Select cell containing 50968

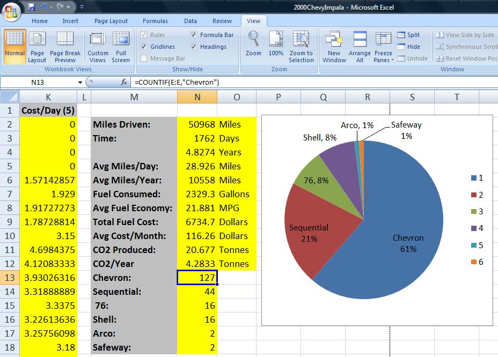[197, 124]
